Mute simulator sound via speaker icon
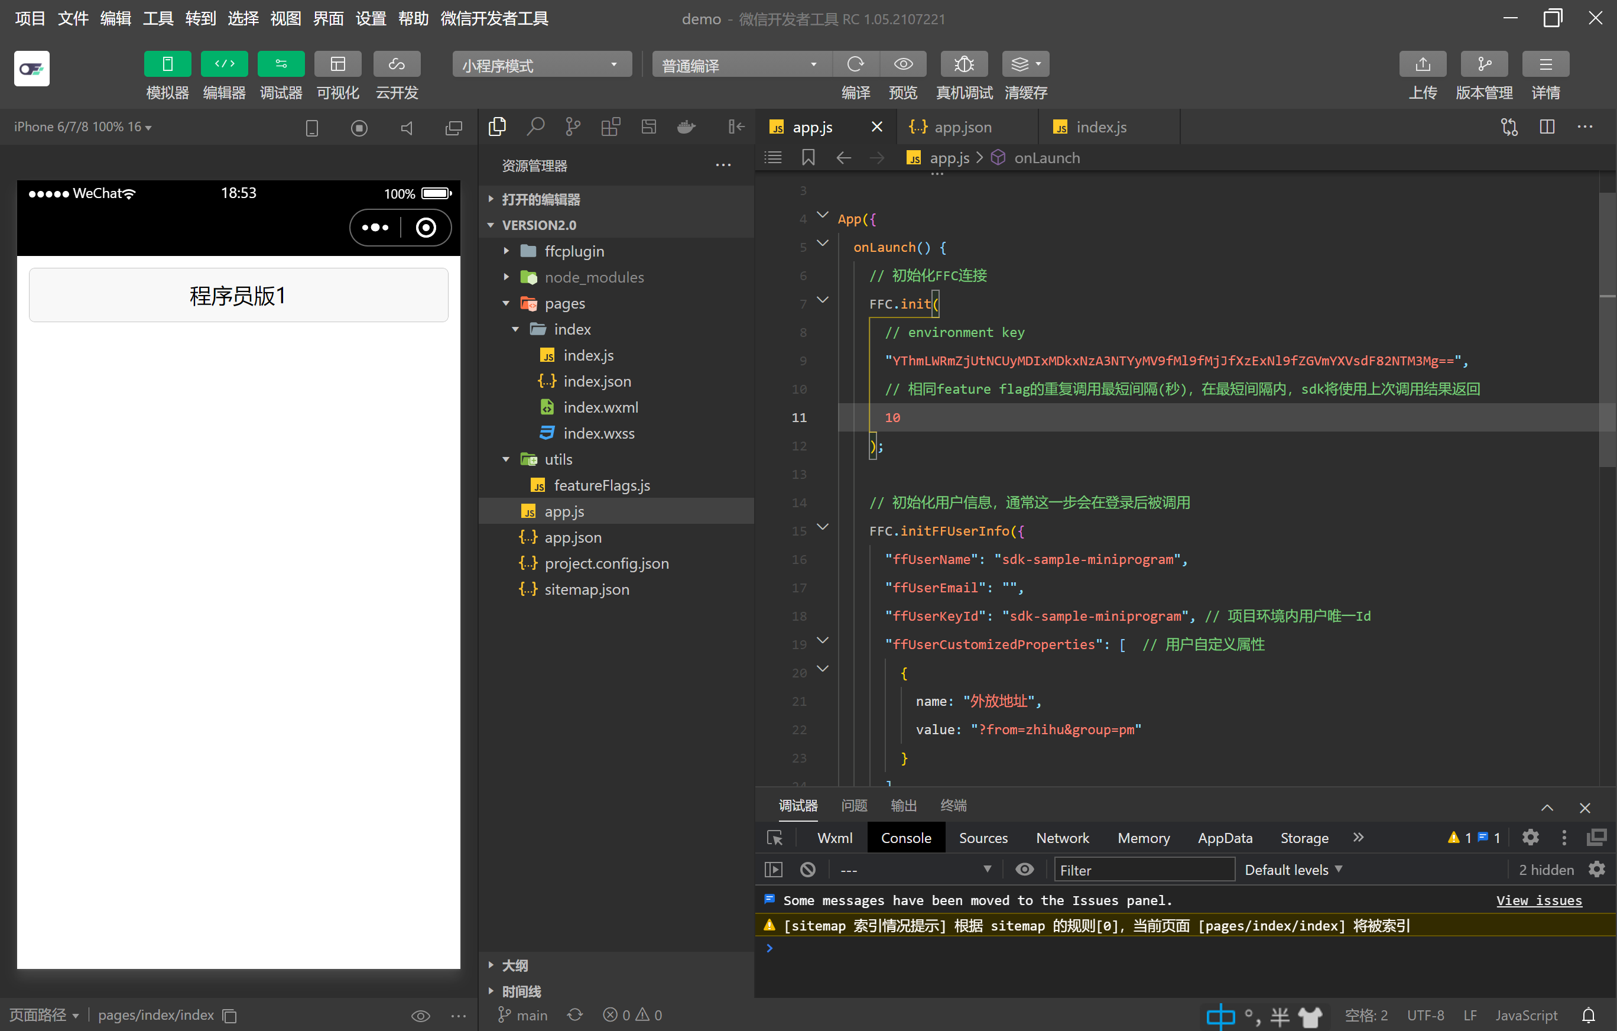This screenshot has width=1617, height=1031. tap(406, 127)
